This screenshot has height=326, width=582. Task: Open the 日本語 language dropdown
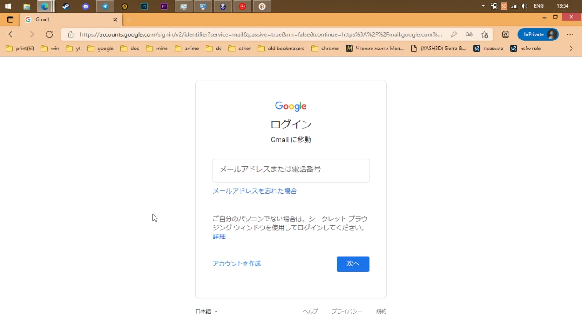tap(207, 311)
